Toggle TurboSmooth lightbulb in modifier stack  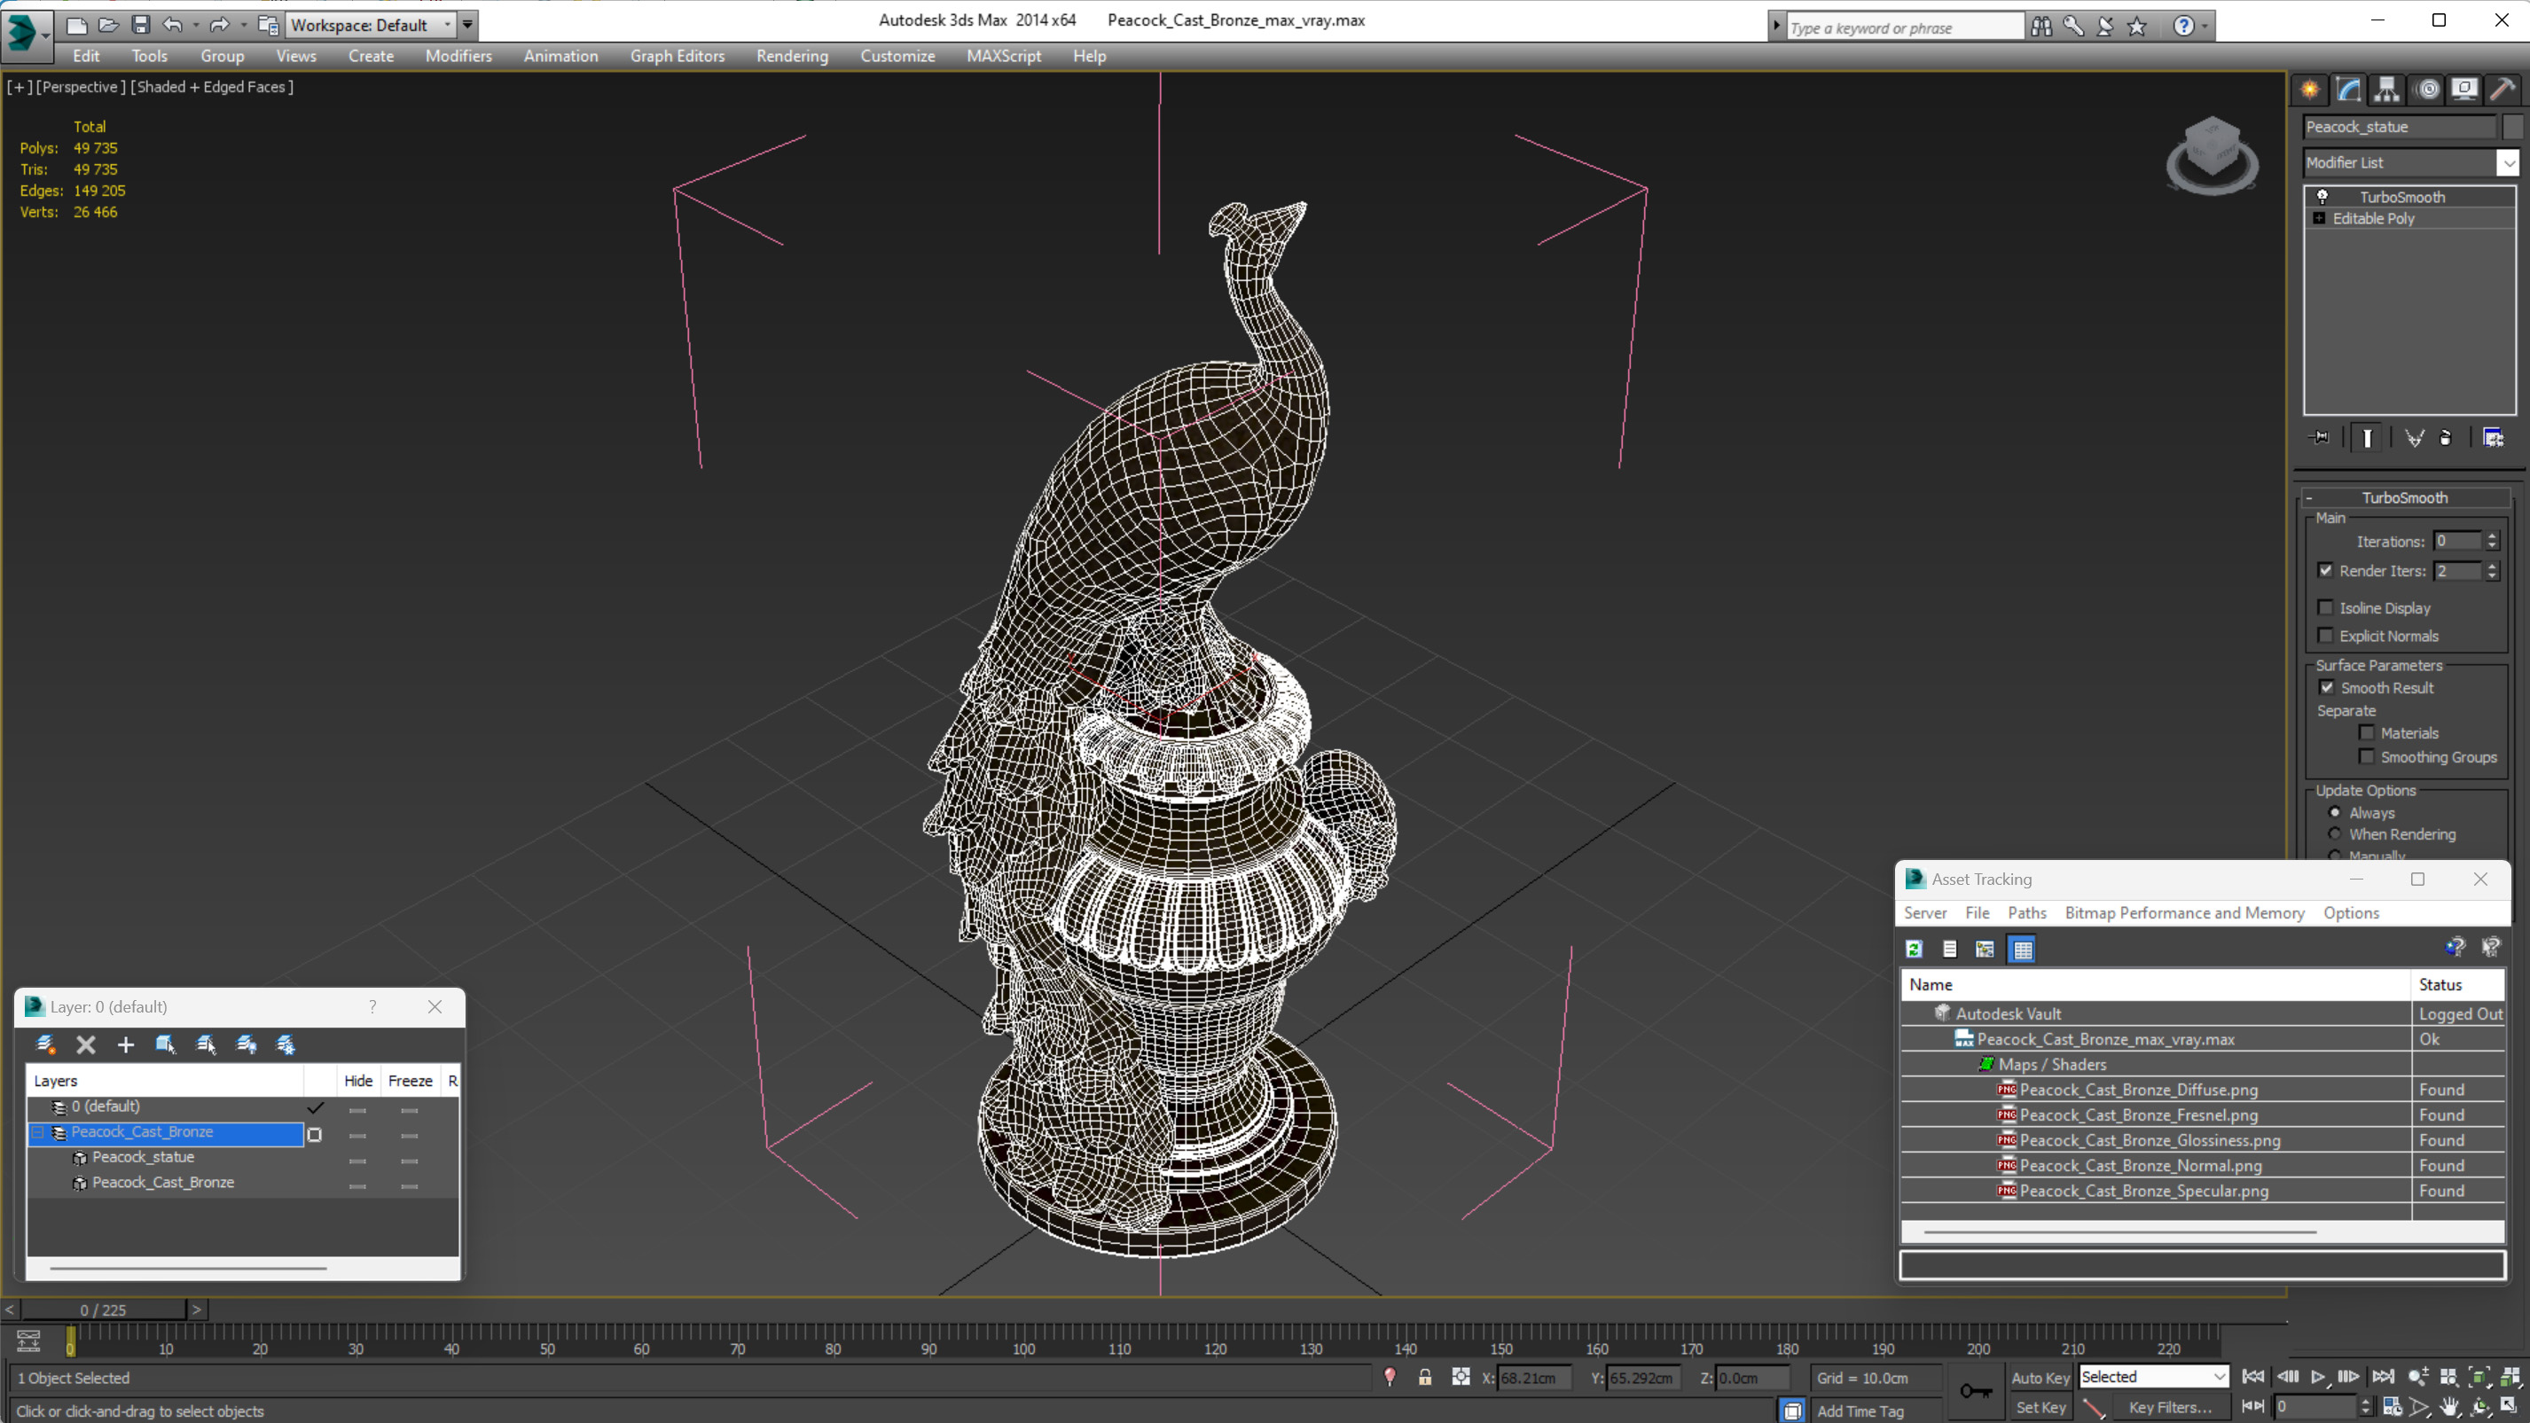click(x=2322, y=197)
